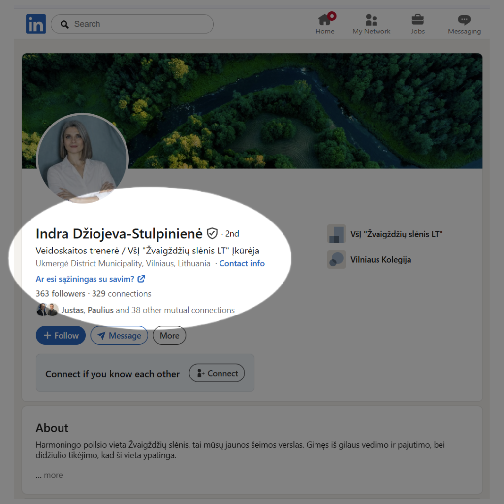504x504 pixels.
Task: Click the verification shield badge beside name
Action: click(x=212, y=233)
